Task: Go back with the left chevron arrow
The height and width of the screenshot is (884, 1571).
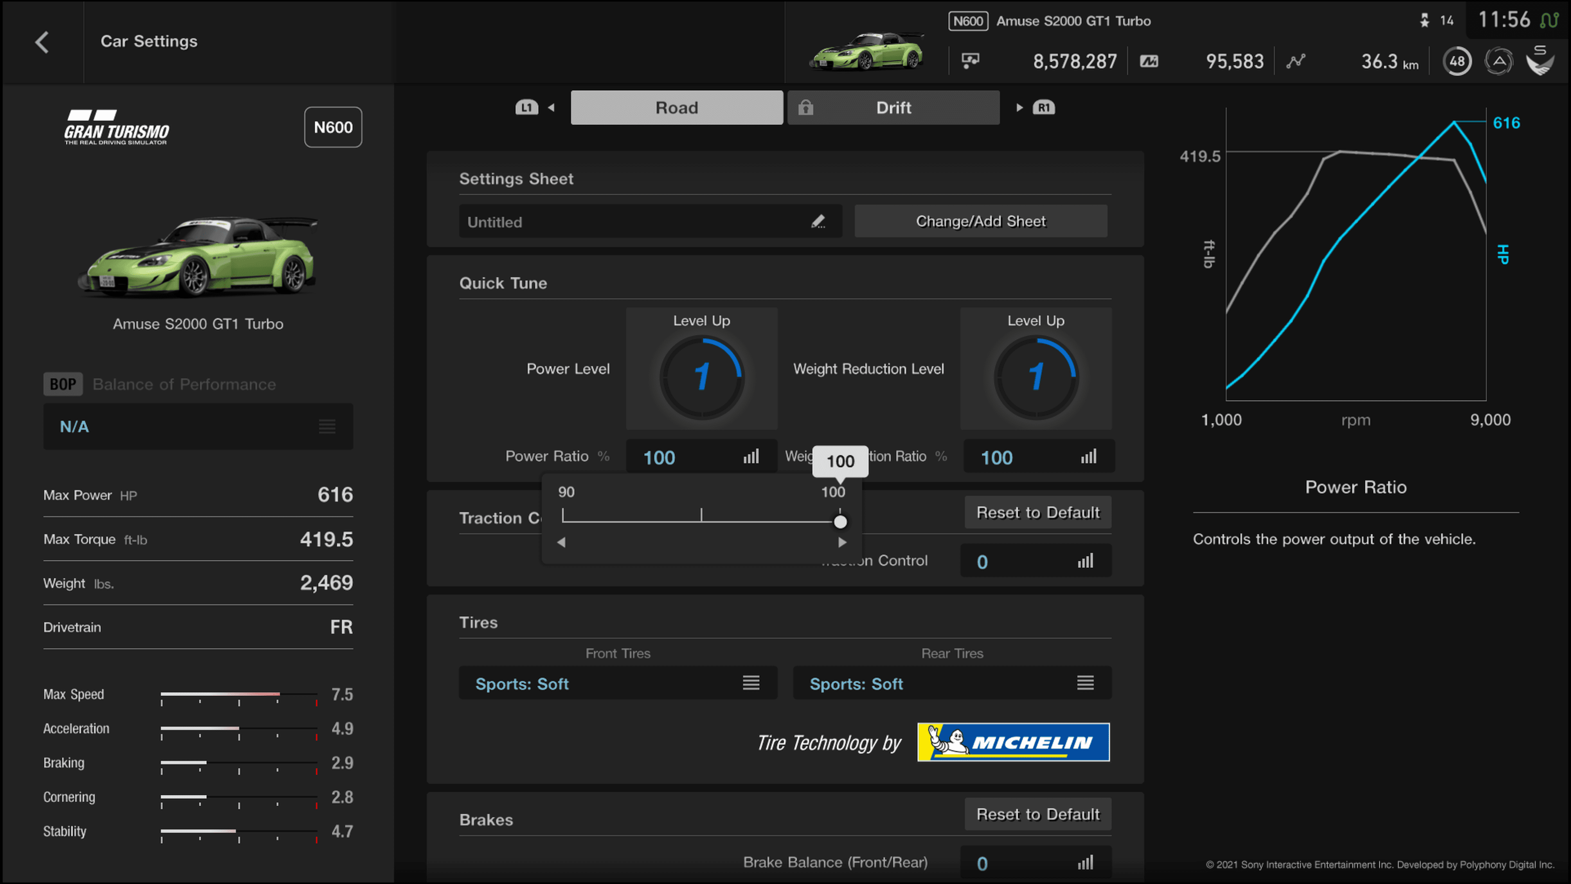Action: tap(41, 42)
